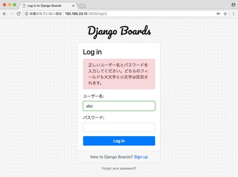Click the 保護されていない通信 security label
The height and width of the screenshot is (177, 238).
pos(46,14)
